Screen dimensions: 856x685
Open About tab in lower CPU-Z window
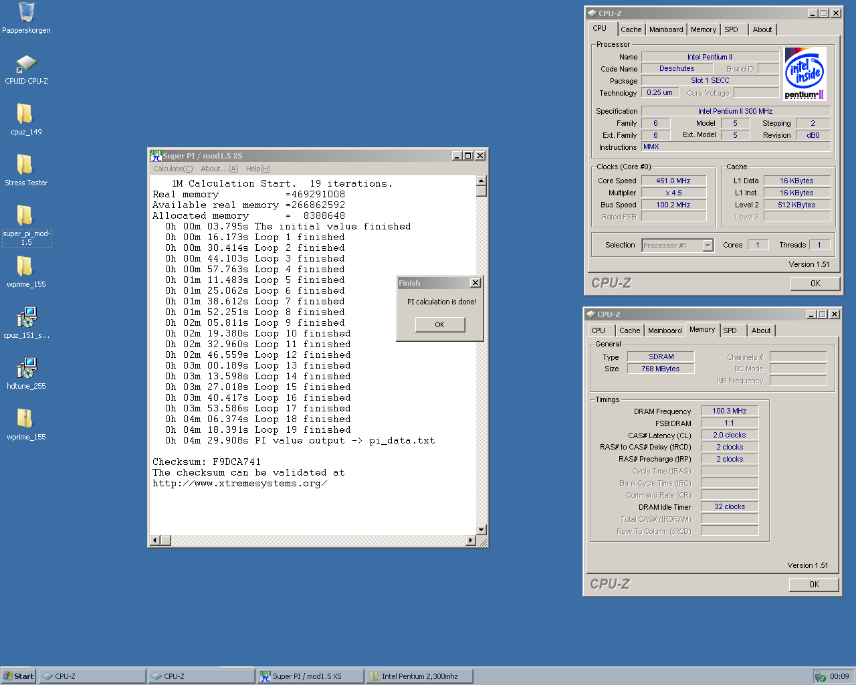pyautogui.click(x=761, y=330)
